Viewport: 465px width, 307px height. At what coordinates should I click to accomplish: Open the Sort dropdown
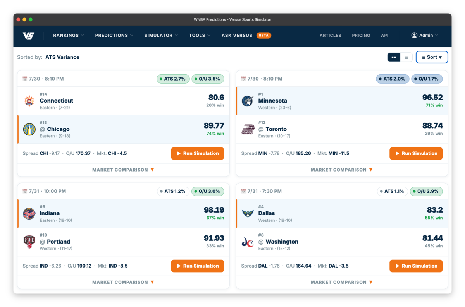point(432,57)
